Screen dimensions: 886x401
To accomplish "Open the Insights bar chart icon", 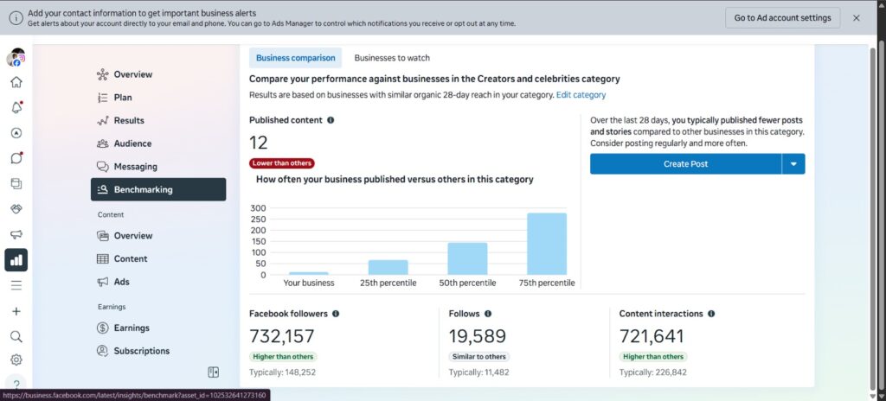I will [16, 260].
